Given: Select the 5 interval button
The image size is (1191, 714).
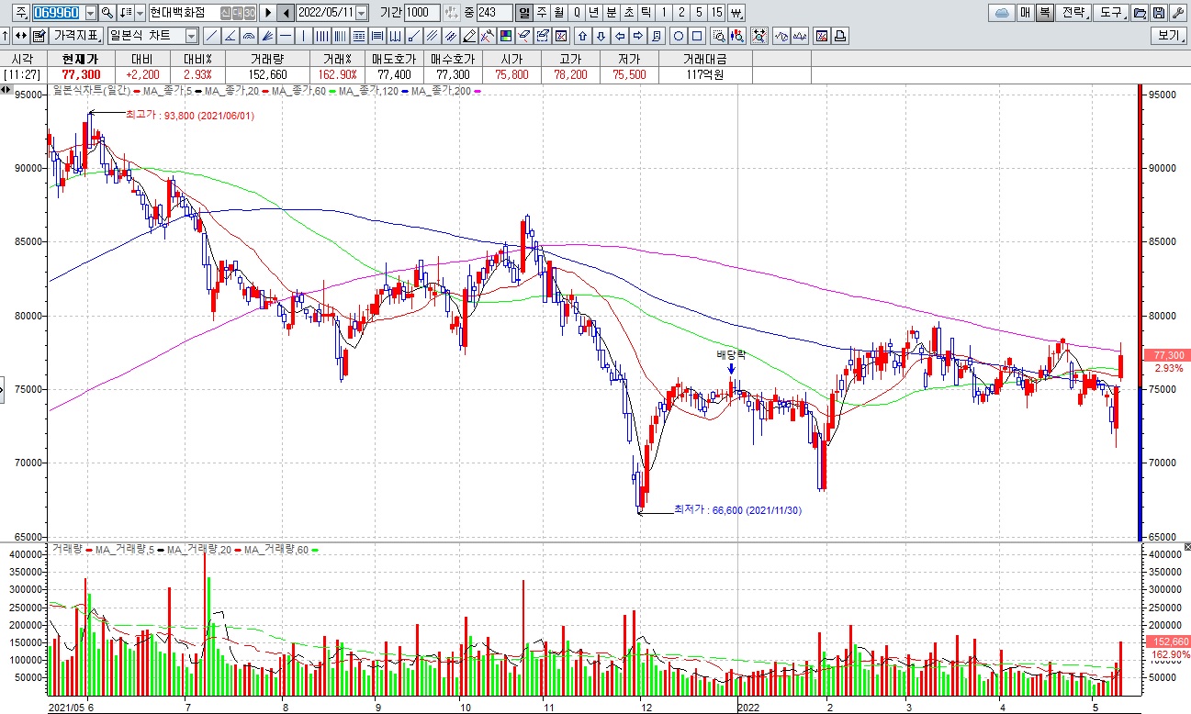Looking at the screenshot, I should tap(699, 13).
